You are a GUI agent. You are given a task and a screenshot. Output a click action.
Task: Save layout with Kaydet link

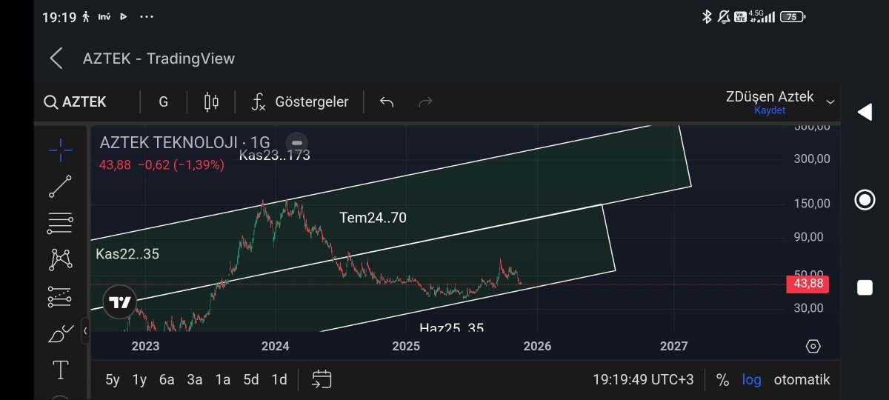point(770,111)
